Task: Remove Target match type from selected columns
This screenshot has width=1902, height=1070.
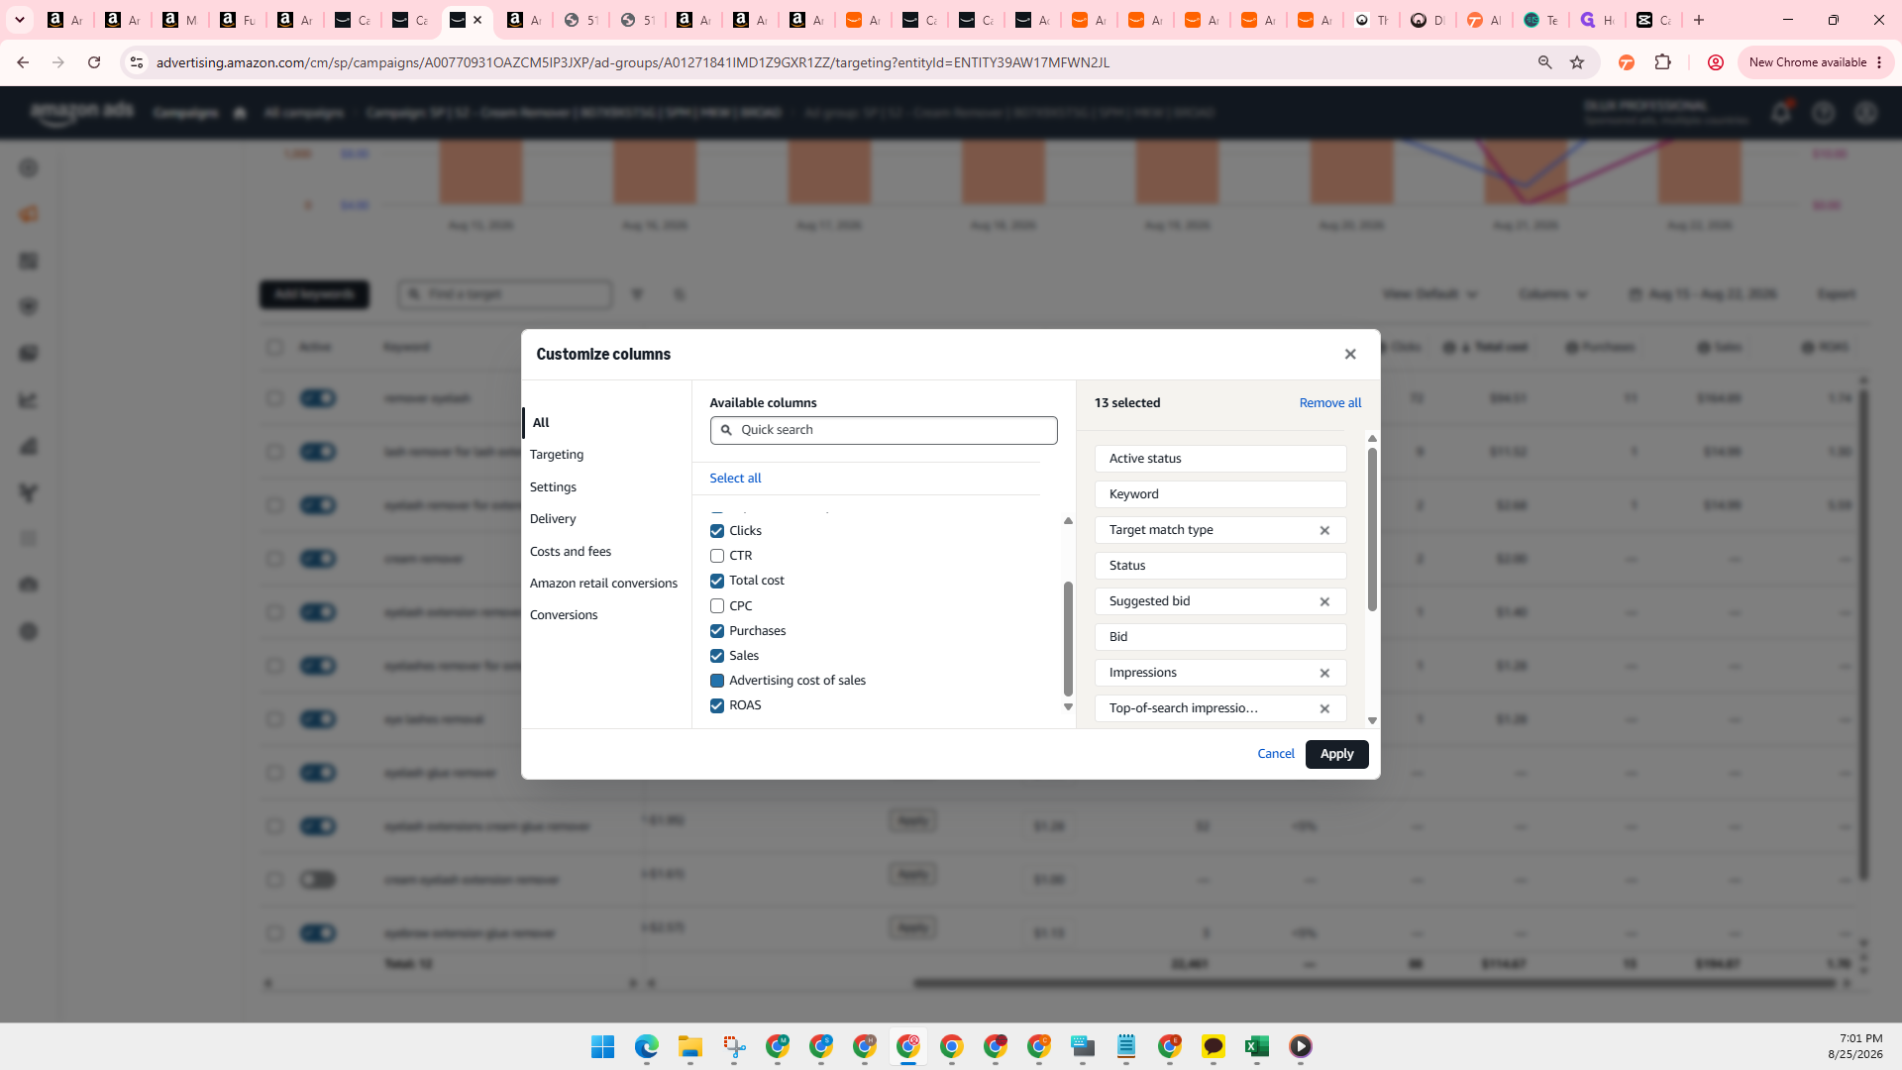Action: point(1324,530)
